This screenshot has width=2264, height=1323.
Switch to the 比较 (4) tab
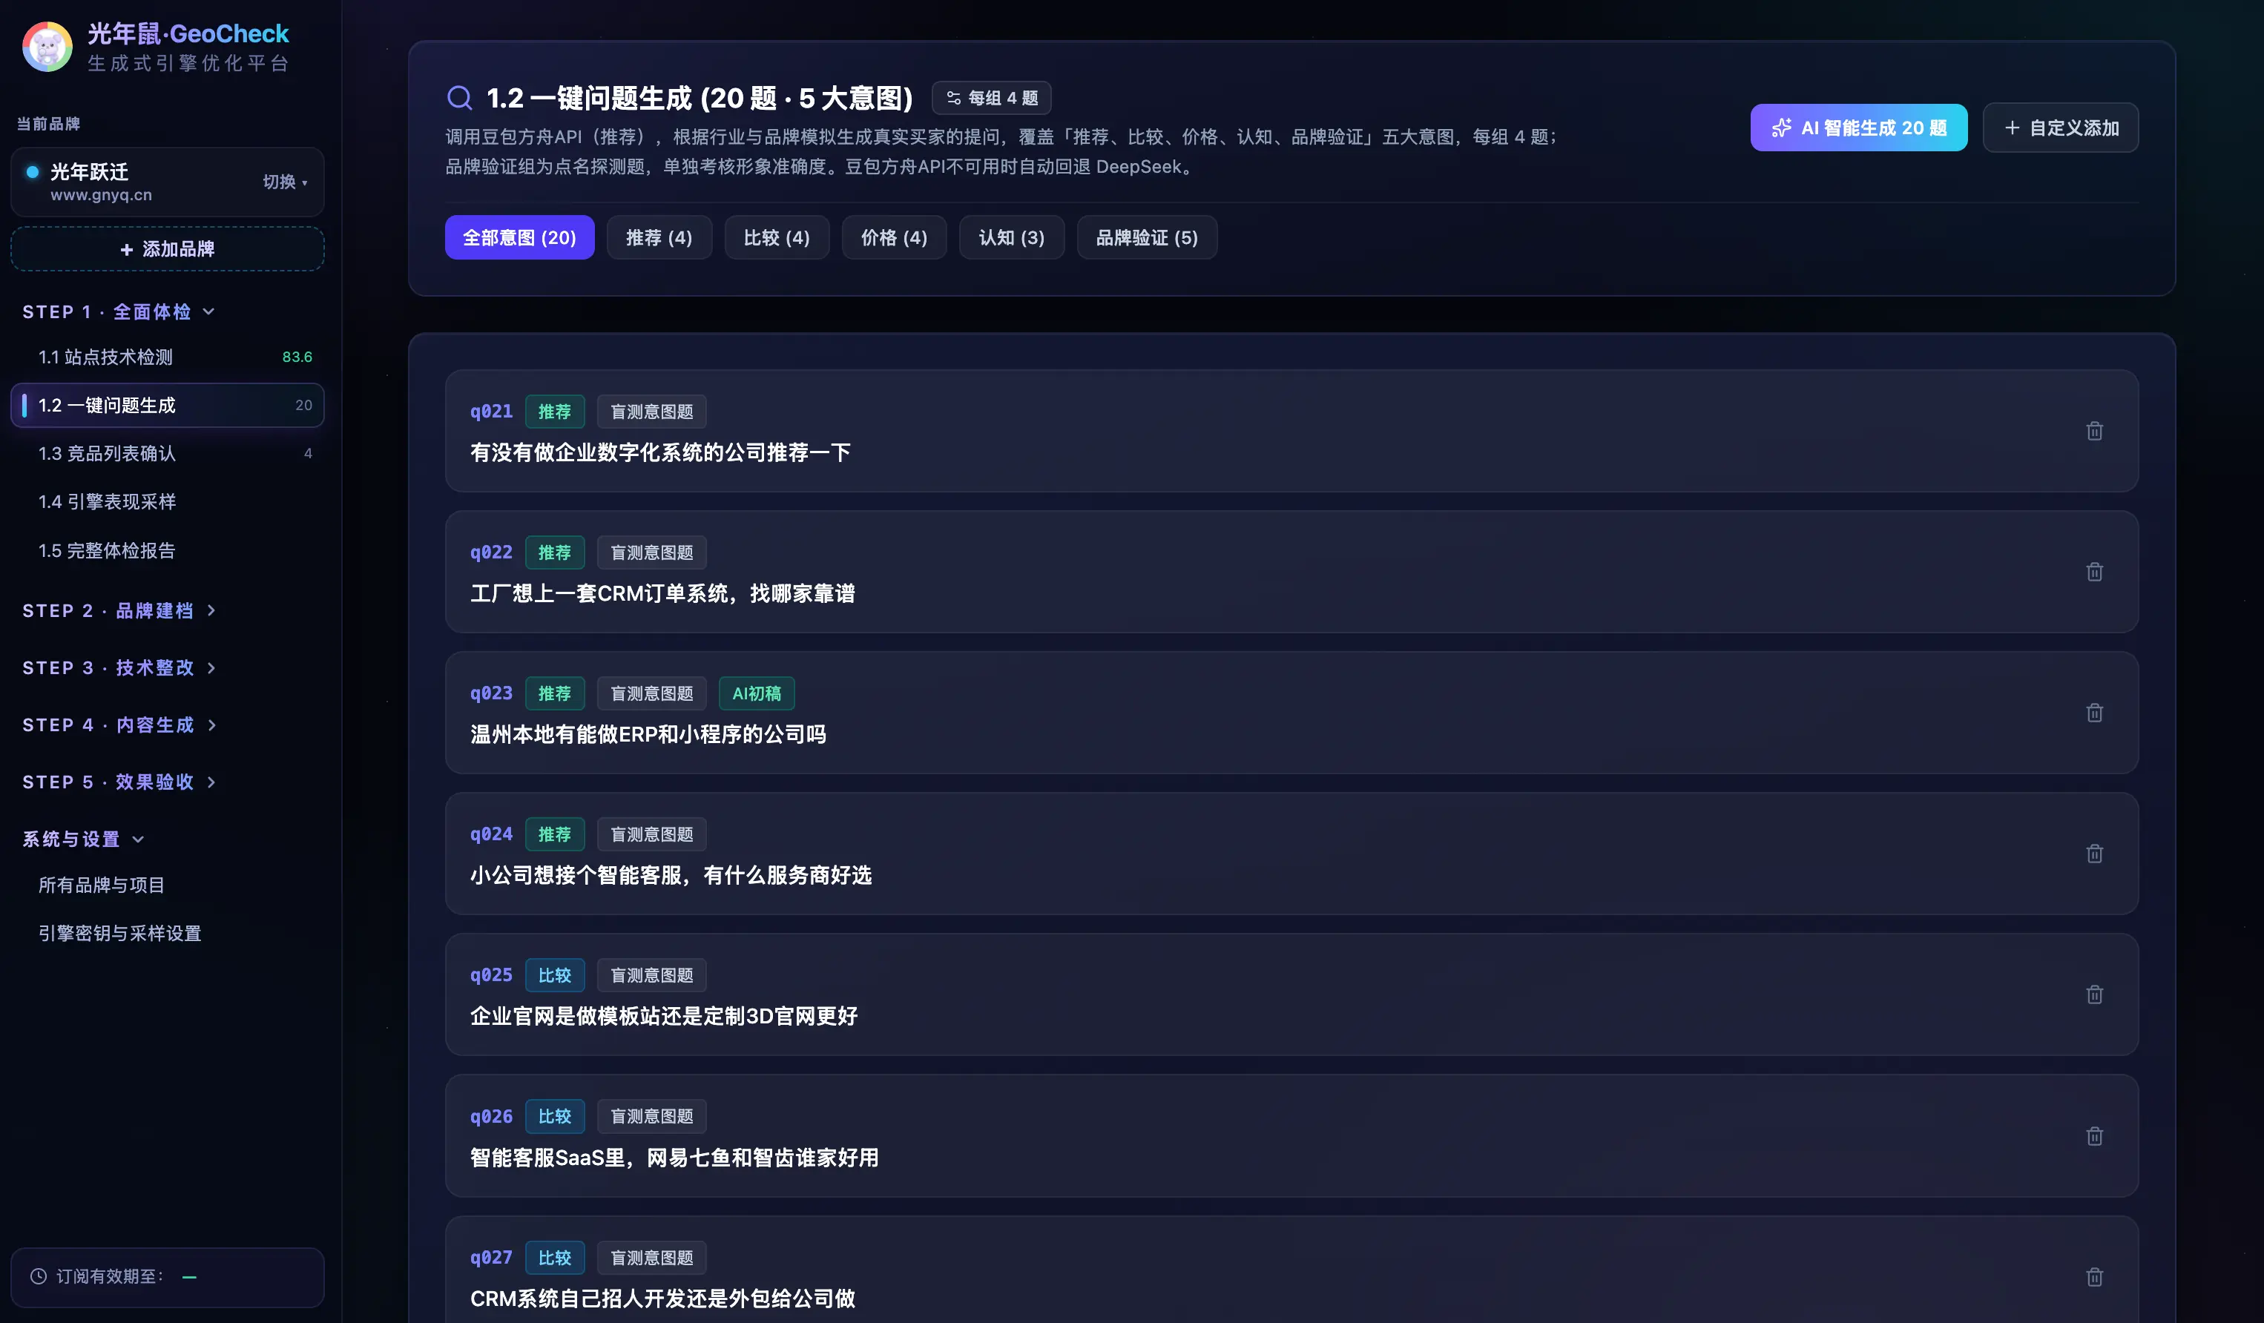pos(776,237)
